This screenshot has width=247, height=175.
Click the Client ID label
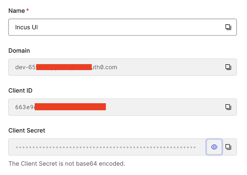coord(20,91)
